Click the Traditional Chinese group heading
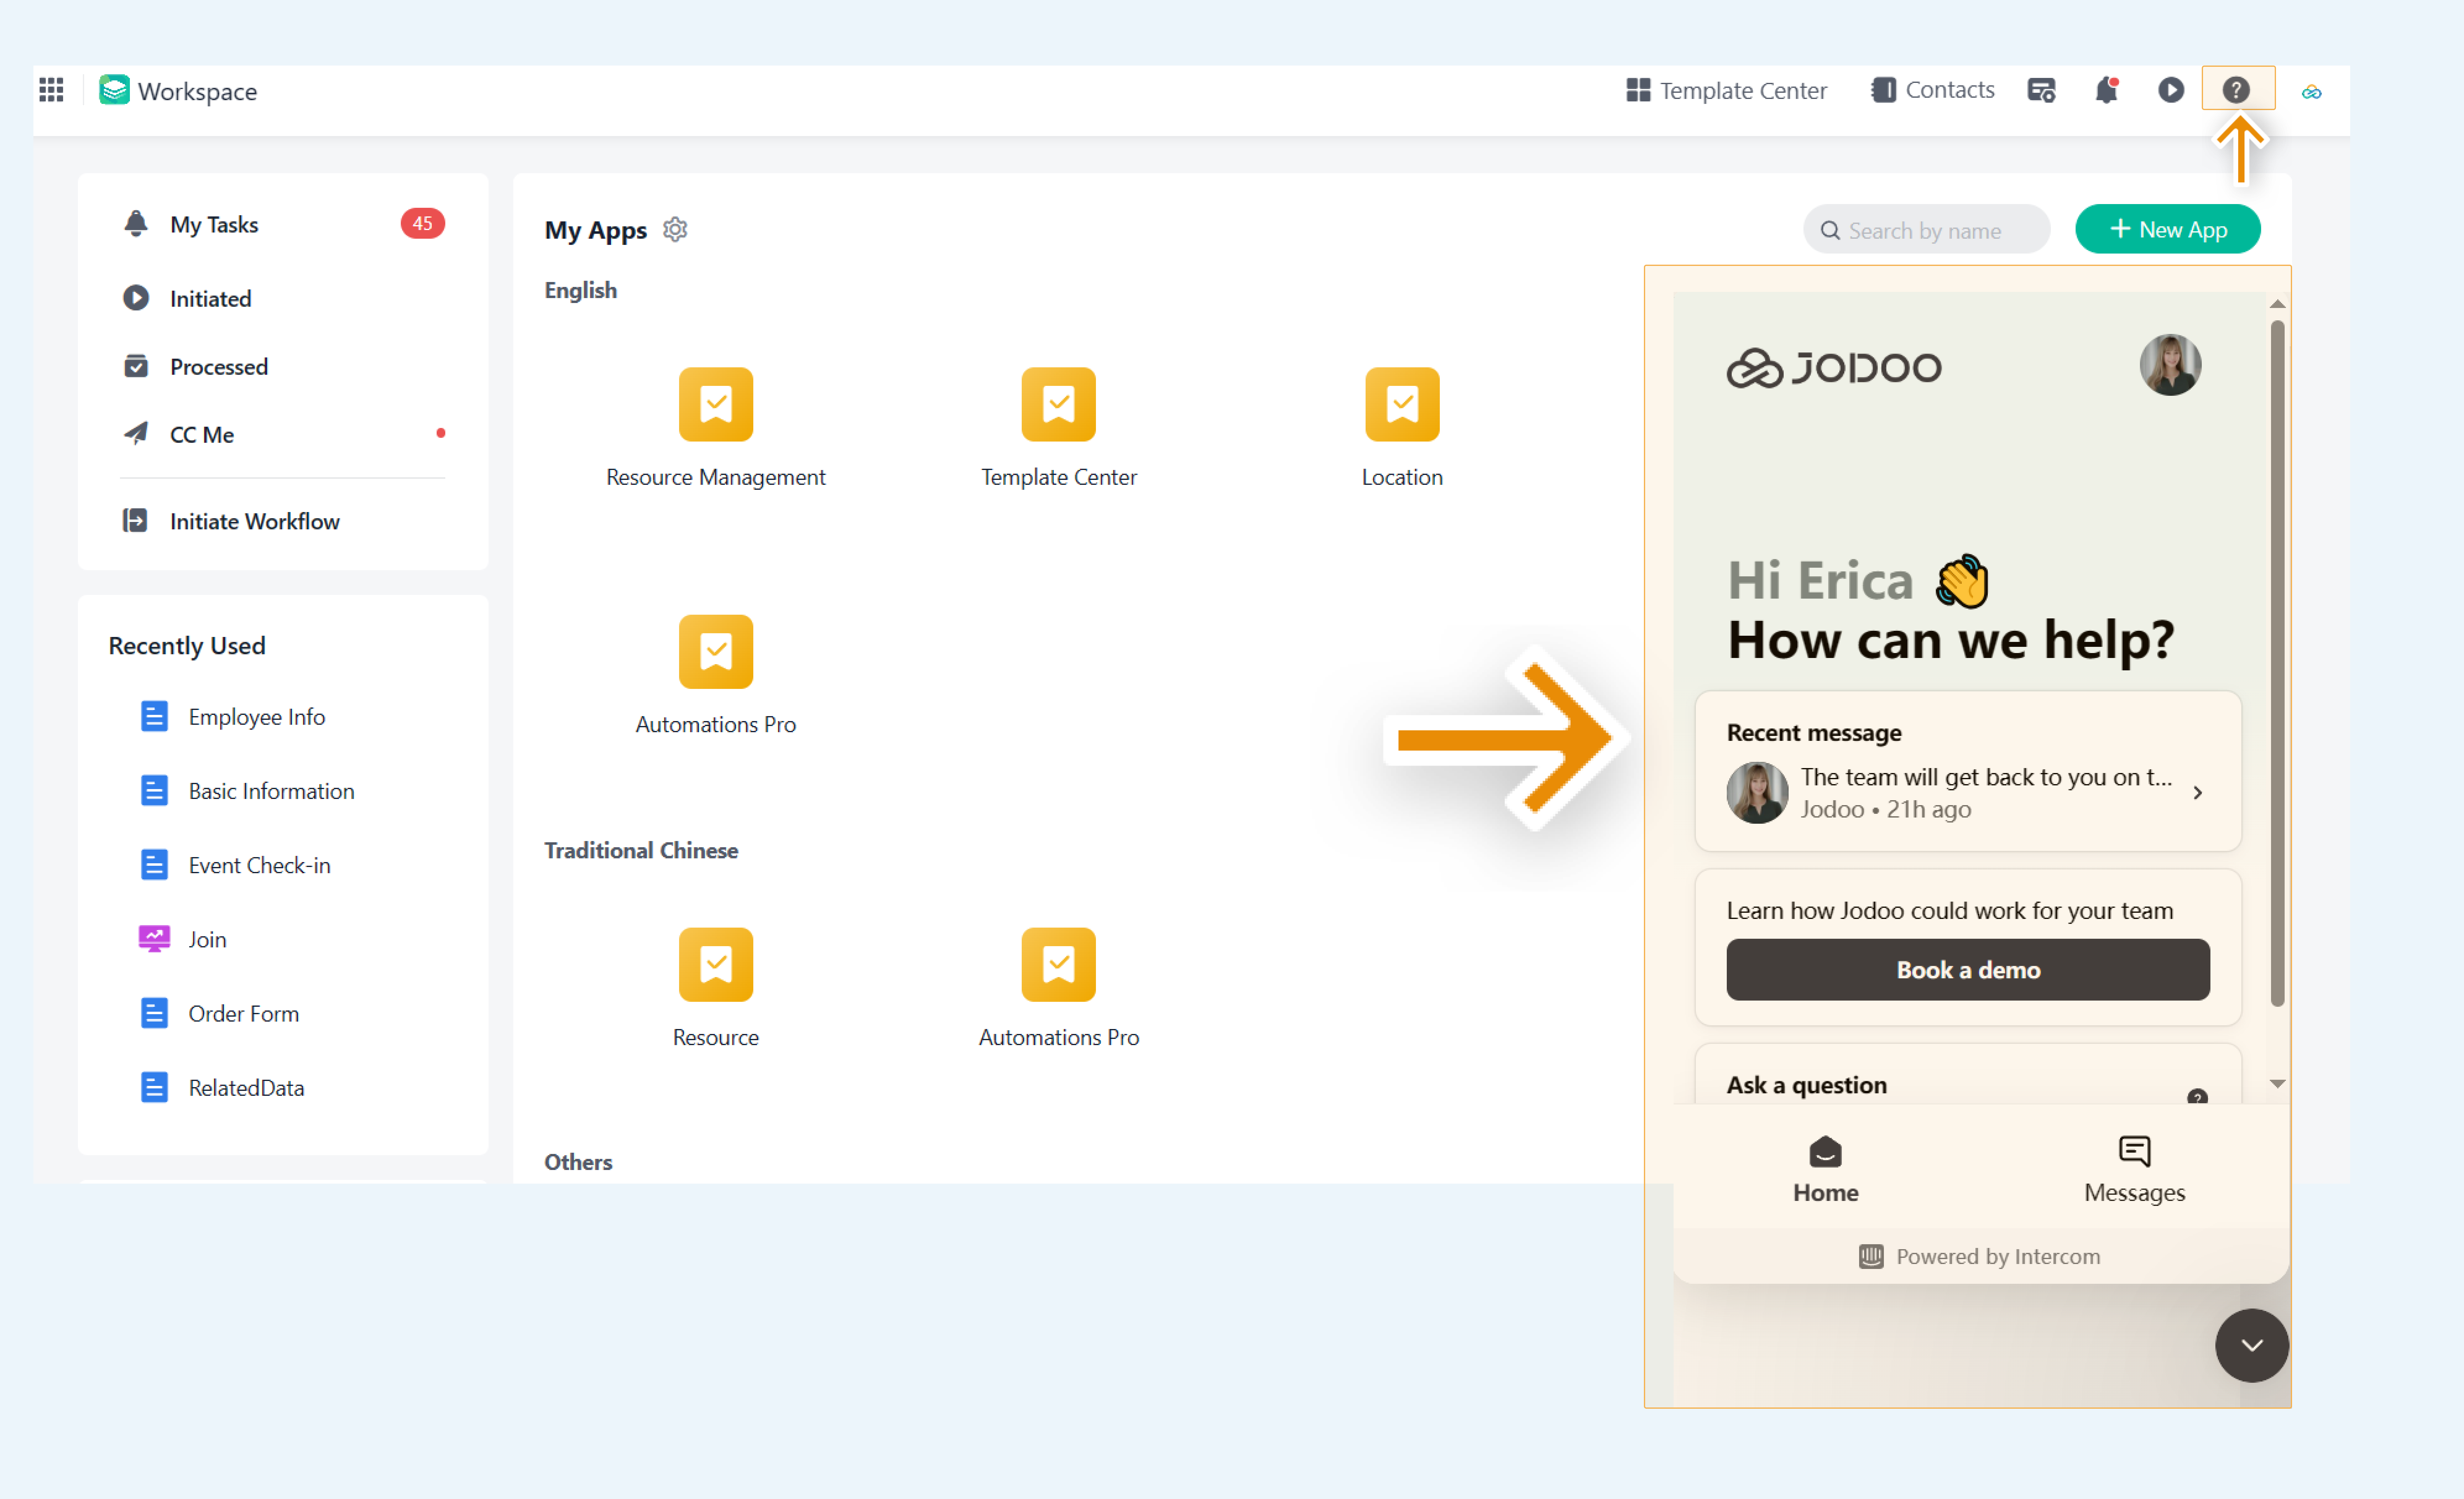This screenshot has width=2464, height=1499. click(x=641, y=851)
